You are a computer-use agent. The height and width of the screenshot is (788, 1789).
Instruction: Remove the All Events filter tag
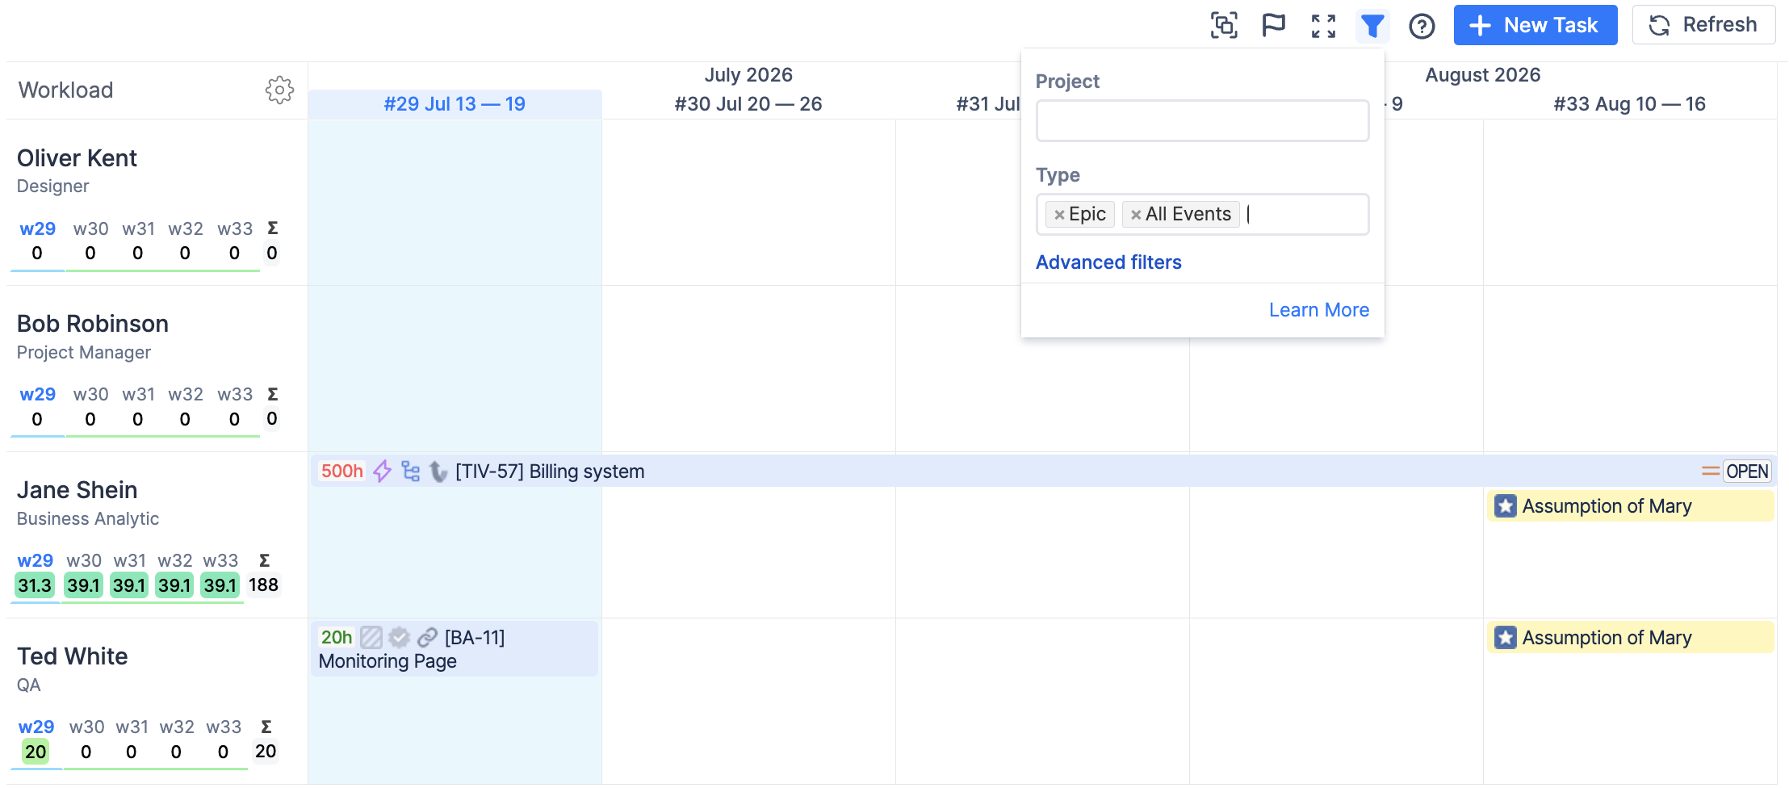(1136, 215)
